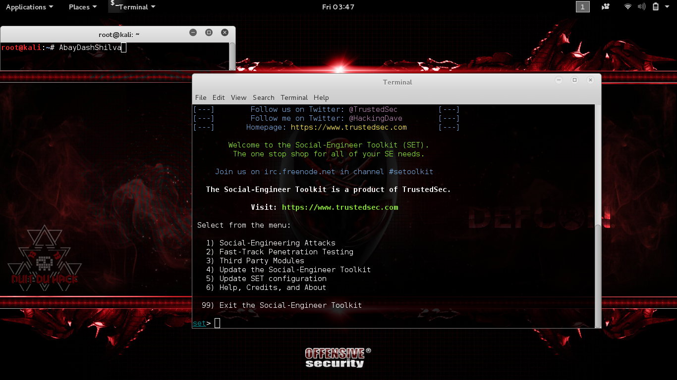
Task: Open the Terminal menu in menu bar
Action: coord(294,97)
